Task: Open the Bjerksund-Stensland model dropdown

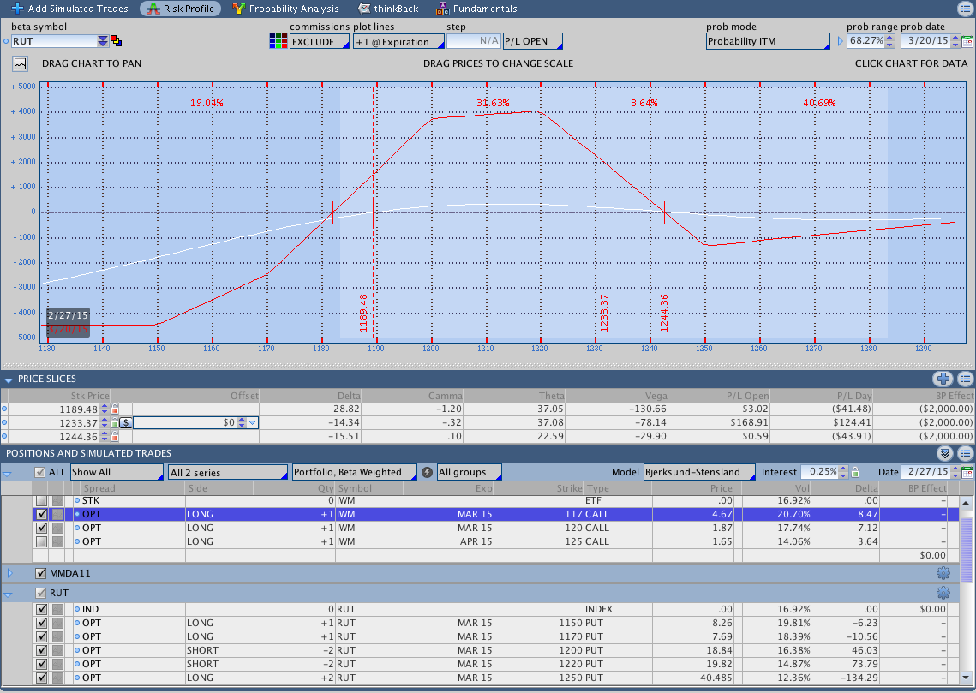Action: [699, 472]
